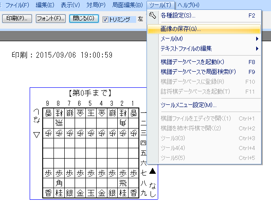Image resolution: width=271 pixels, height=202 pixels.
Task: Click the wrench icon beside 各種設定
Action: click(x=152, y=16)
